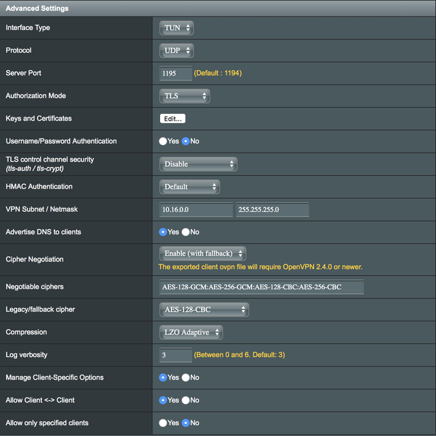Open TLS control channel security dropdown
The height and width of the screenshot is (436, 436).
coord(198,164)
